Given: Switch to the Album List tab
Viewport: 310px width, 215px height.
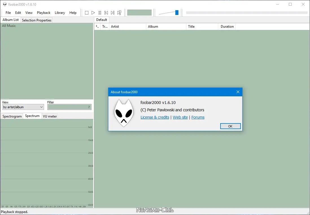Looking at the screenshot, I should [10, 20].
